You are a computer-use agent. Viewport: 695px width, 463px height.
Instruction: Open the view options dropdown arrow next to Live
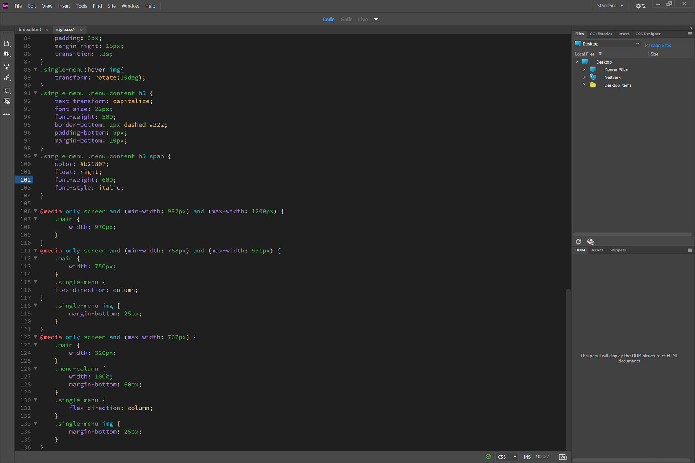[376, 20]
